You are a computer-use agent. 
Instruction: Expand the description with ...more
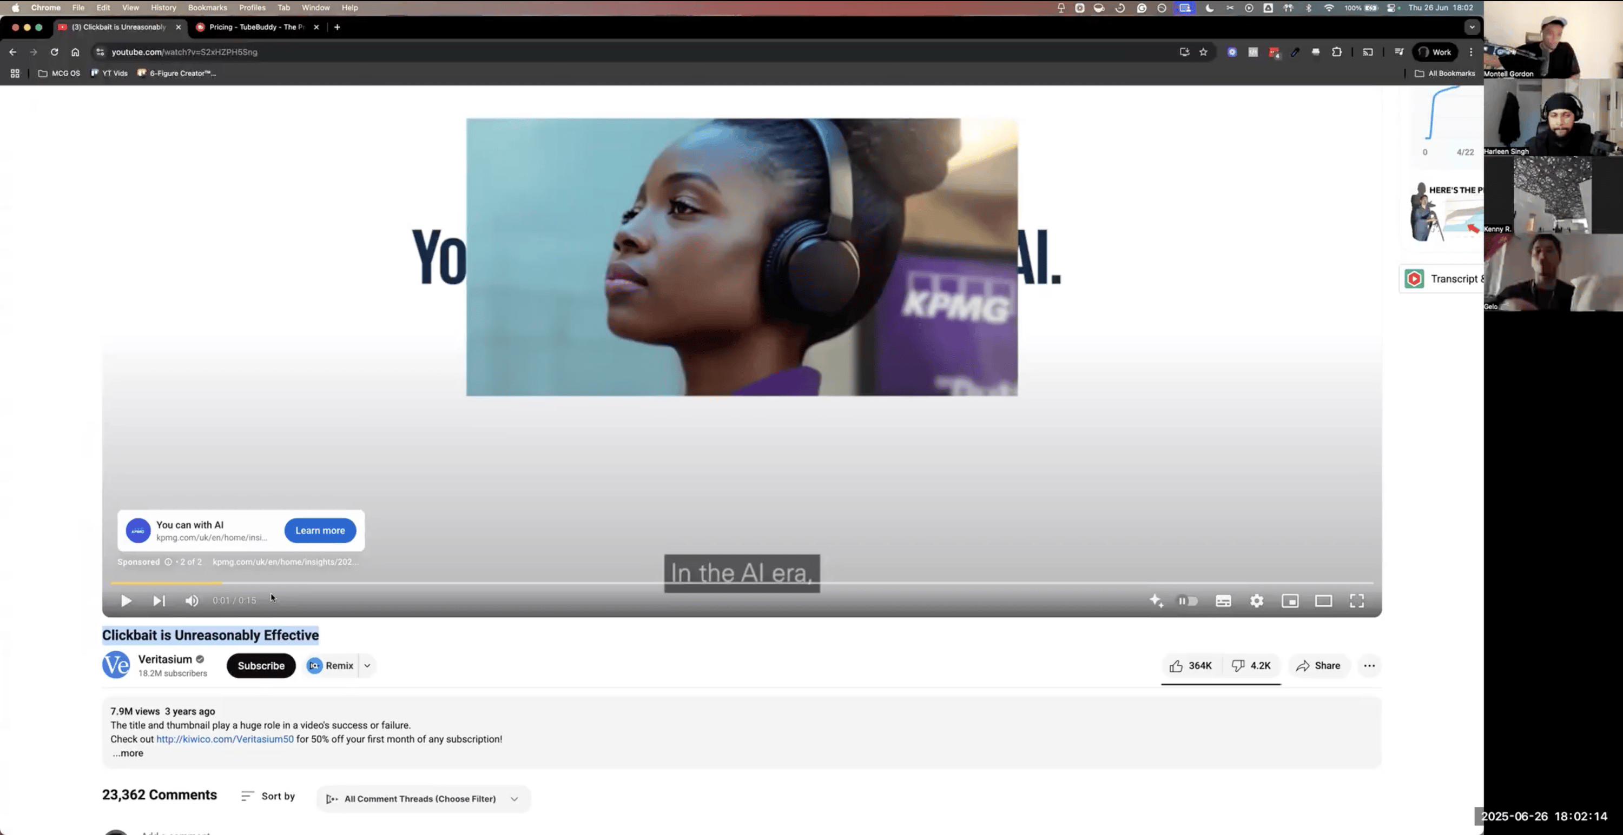point(128,753)
